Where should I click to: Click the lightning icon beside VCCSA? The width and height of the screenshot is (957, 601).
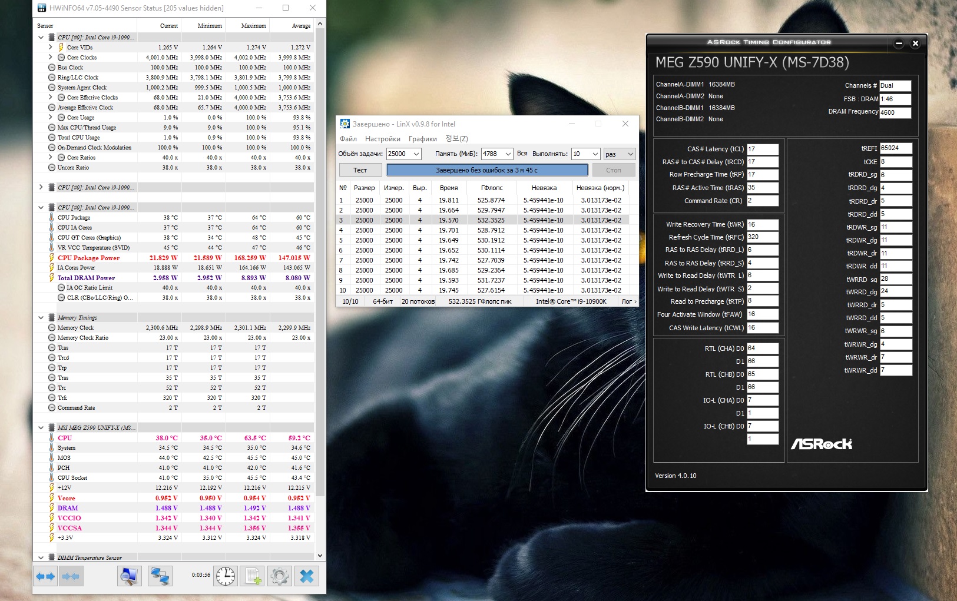click(52, 528)
